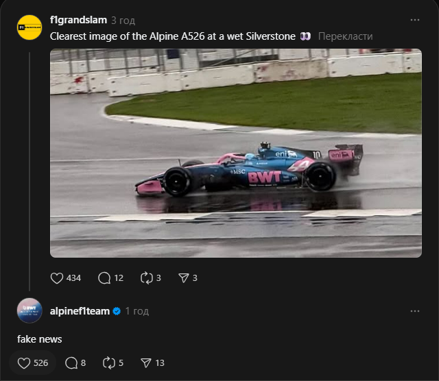The height and width of the screenshot is (381, 439).
Task: Open more options for alpinef1team reply
Action: click(x=414, y=311)
